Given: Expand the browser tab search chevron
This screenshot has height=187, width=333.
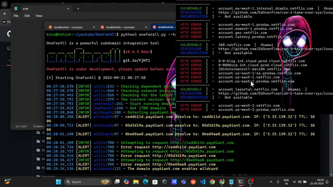Looking at the screenshot, I should coord(4,4).
